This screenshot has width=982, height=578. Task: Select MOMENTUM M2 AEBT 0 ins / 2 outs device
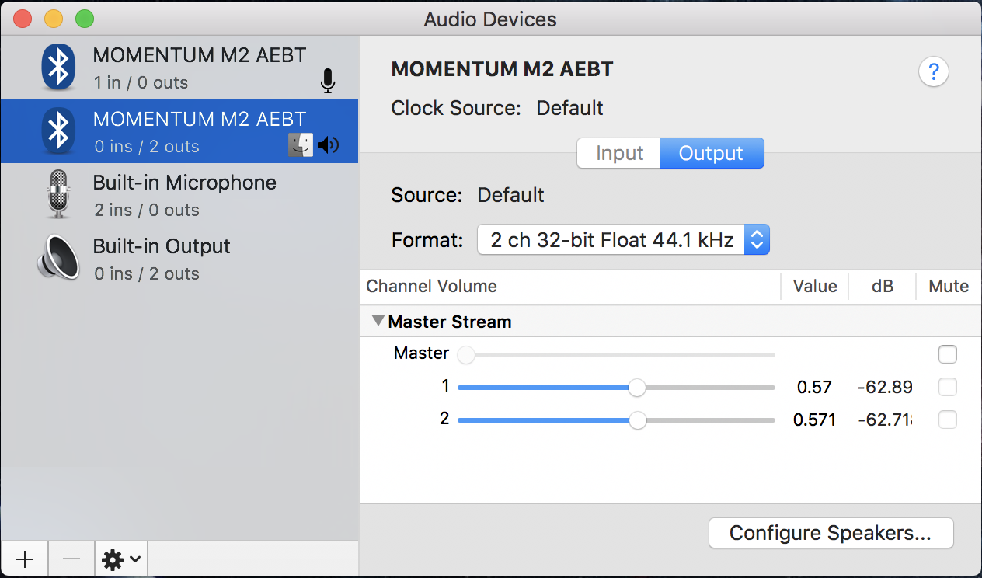(x=179, y=131)
